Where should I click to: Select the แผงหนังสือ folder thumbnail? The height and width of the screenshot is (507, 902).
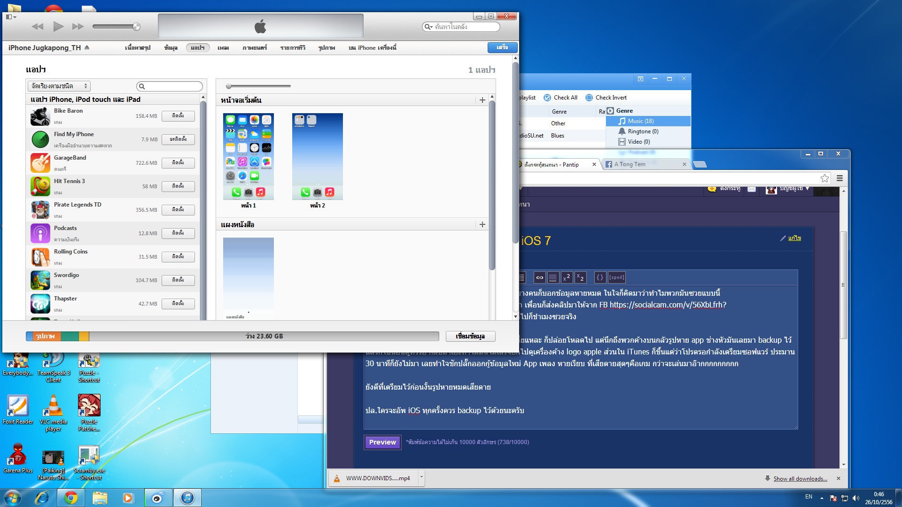(x=249, y=278)
